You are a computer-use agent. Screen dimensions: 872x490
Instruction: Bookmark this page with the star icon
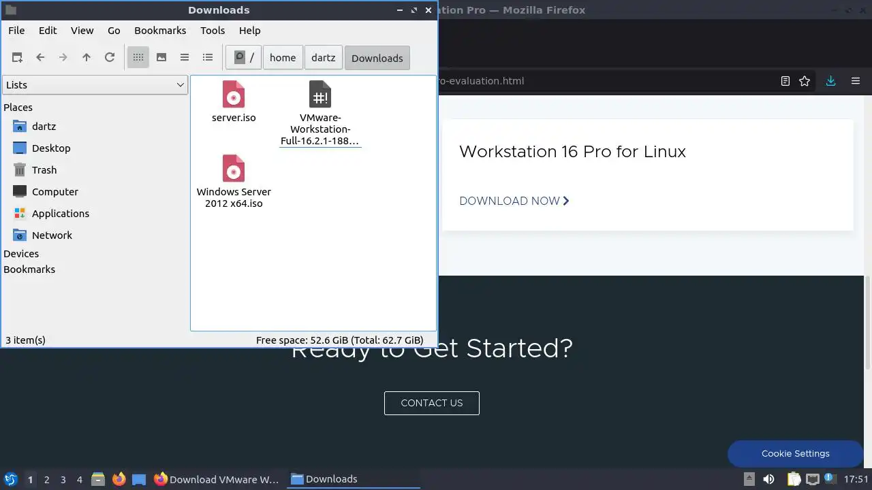click(805, 81)
